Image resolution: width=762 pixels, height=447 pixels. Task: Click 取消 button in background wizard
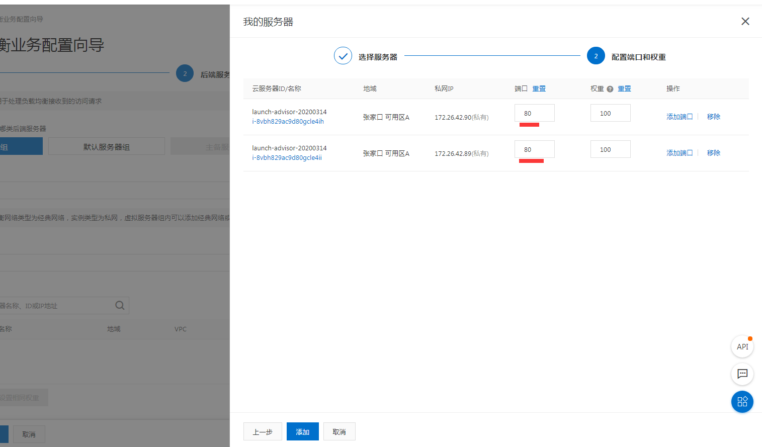(x=29, y=434)
